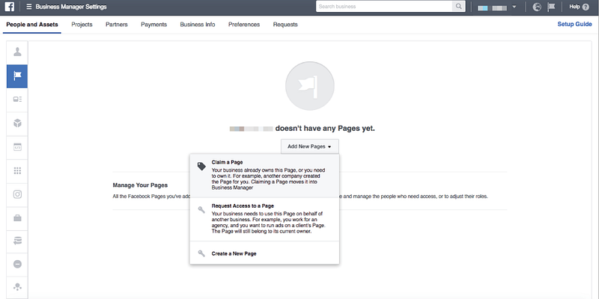The image size is (599, 299).
Task: Click the Business Manager Settings title
Action: pos(71,7)
